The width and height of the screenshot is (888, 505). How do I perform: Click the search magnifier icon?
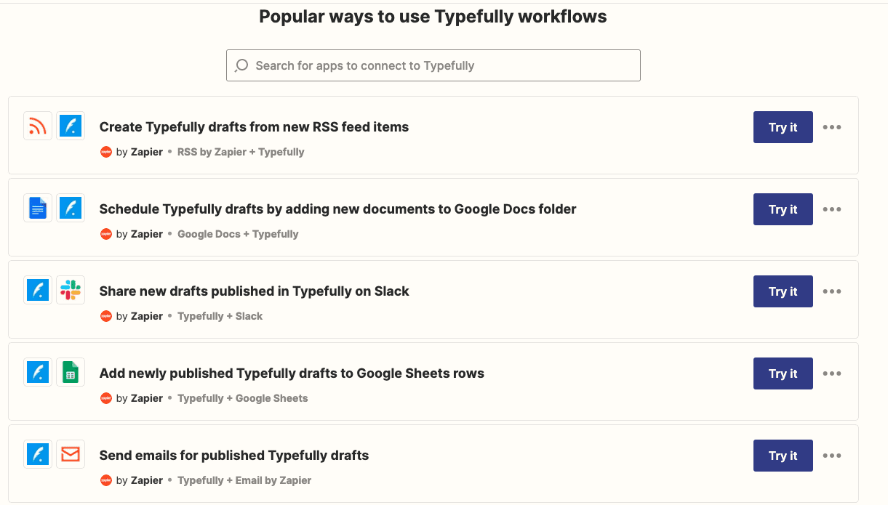pyautogui.click(x=241, y=65)
